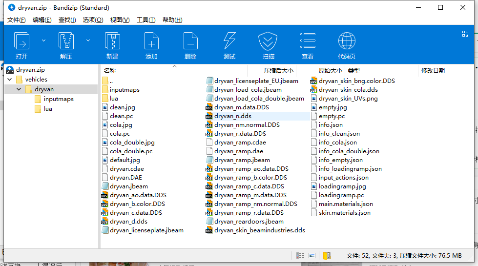Switch to detail list view icon
This screenshot has height=266, width=478.
click(x=300, y=256)
